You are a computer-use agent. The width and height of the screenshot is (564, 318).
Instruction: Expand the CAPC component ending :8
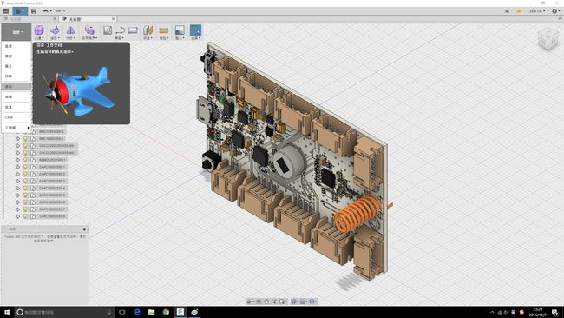tap(18, 216)
